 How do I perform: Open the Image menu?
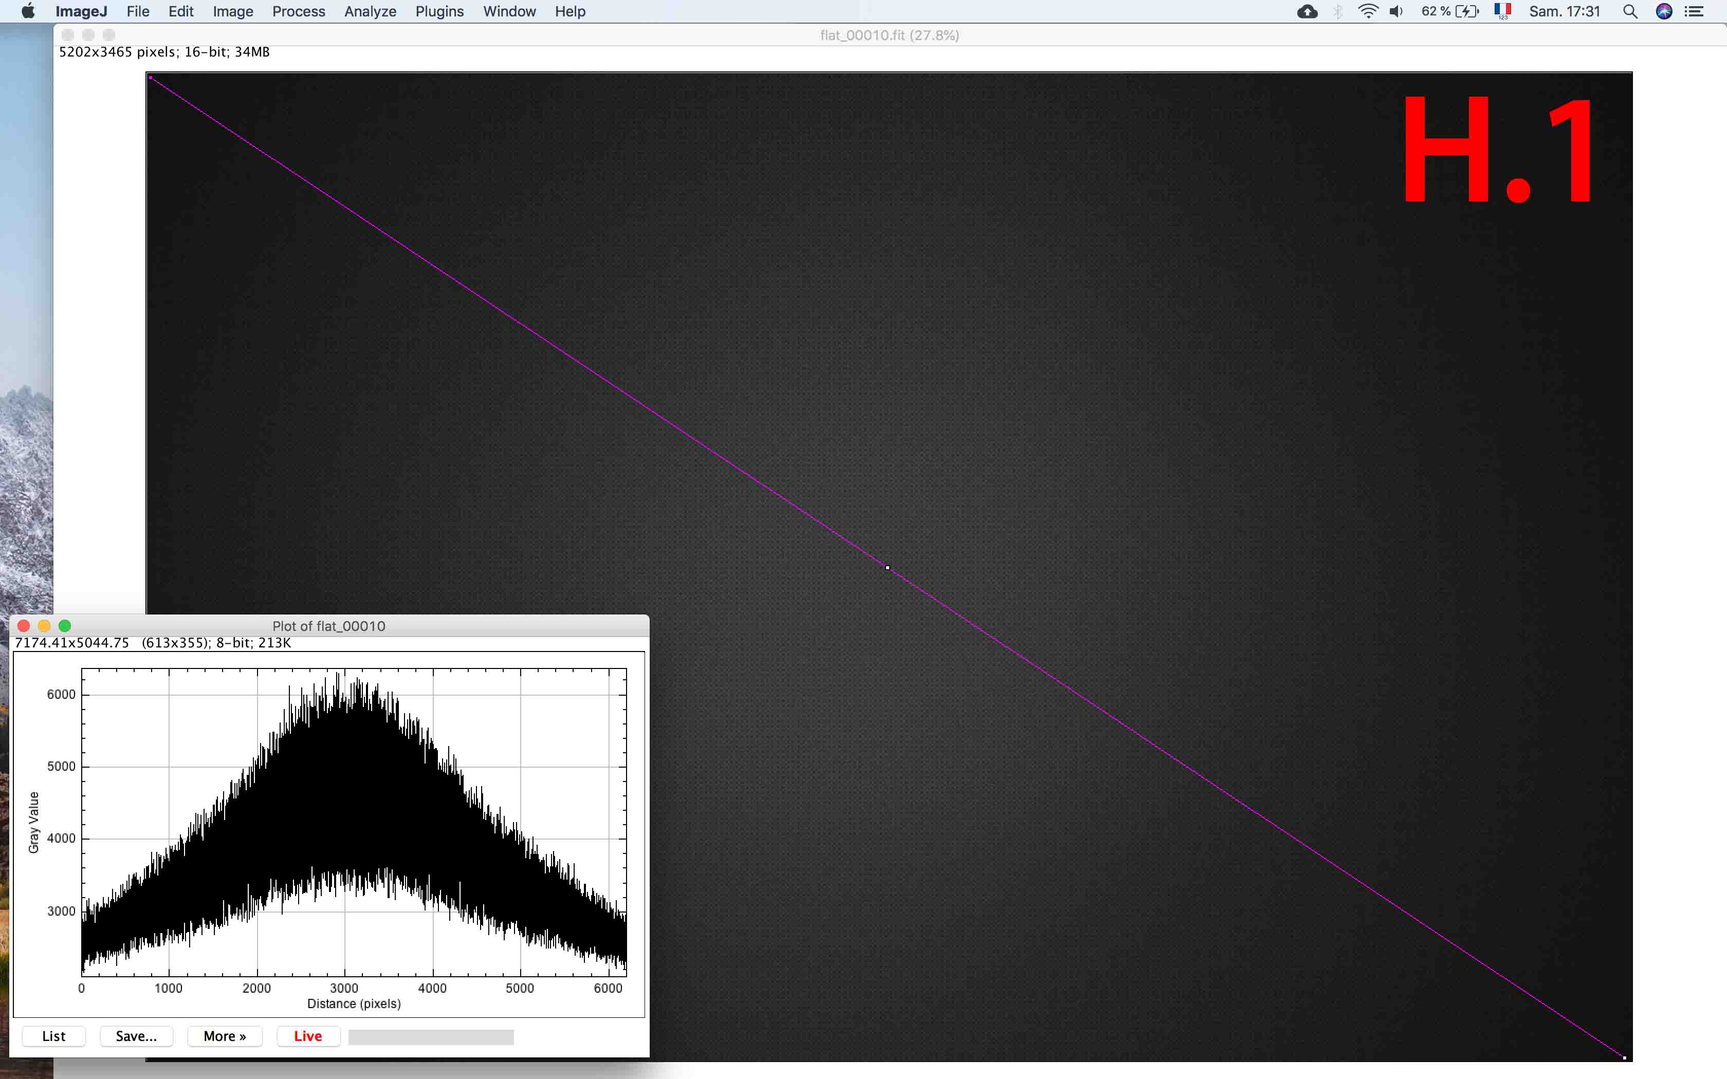pyautogui.click(x=233, y=11)
